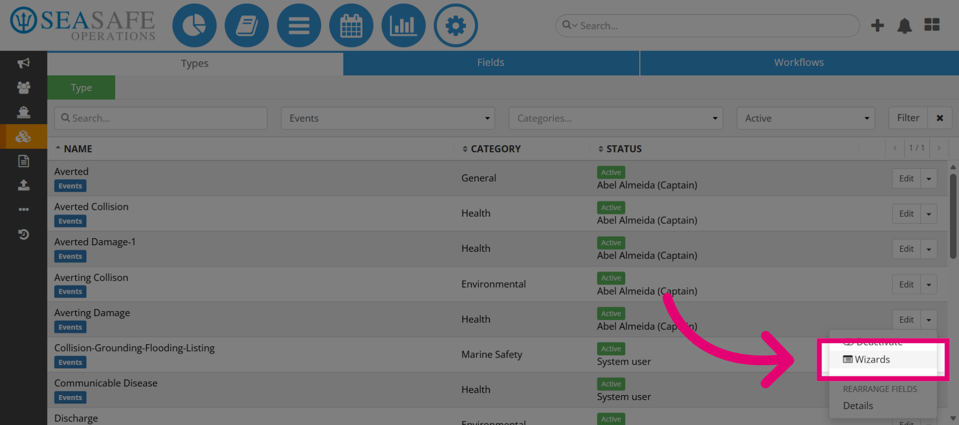The height and width of the screenshot is (425, 959).
Task: Open the list menu circle icon
Action: coord(299,25)
